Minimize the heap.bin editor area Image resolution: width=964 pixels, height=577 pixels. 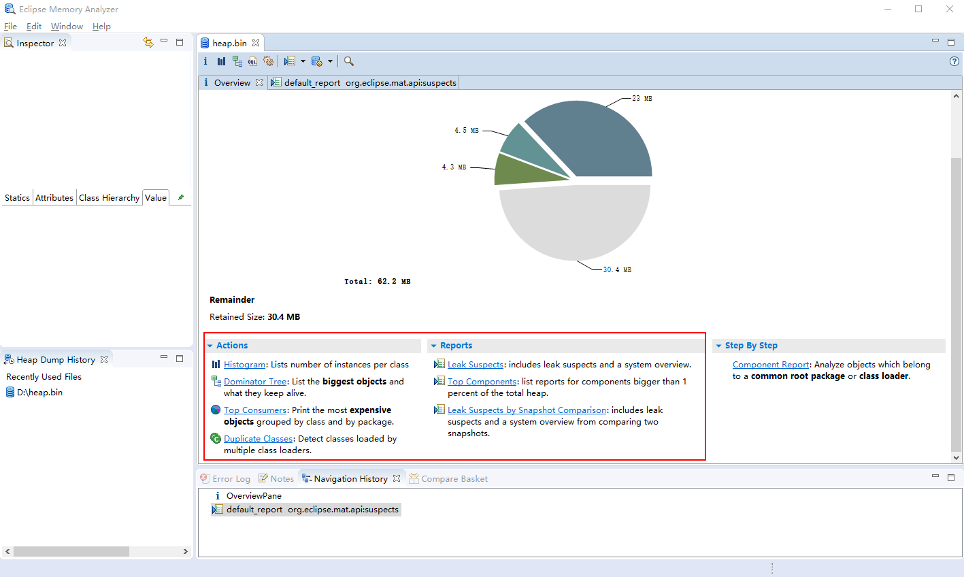pyautogui.click(x=935, y=42)
